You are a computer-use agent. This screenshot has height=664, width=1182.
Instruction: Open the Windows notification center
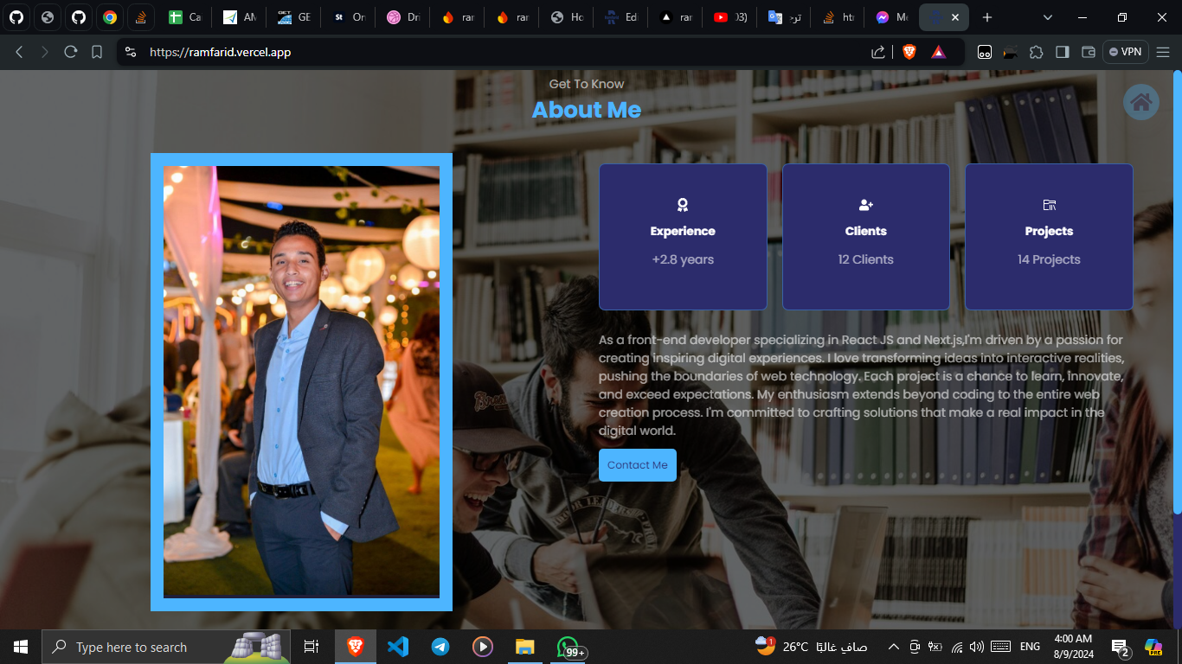(x=1121, y=647)
